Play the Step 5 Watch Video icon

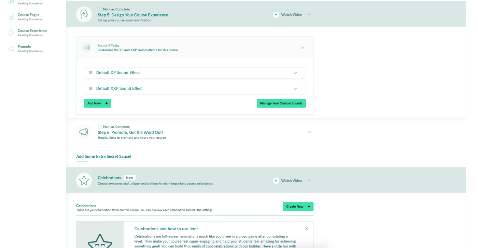coord(276,15)
